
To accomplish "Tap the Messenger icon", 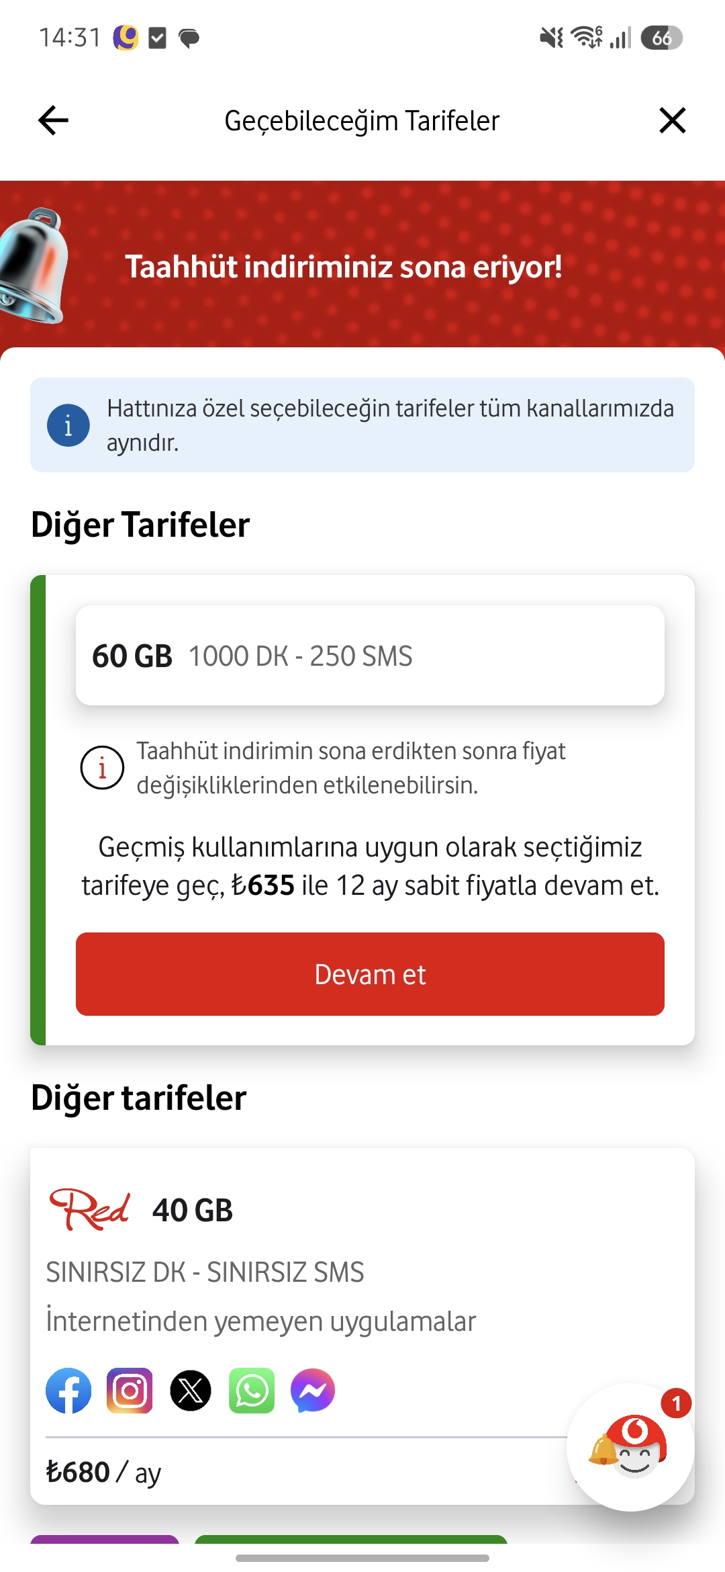I will point(313,1391).
